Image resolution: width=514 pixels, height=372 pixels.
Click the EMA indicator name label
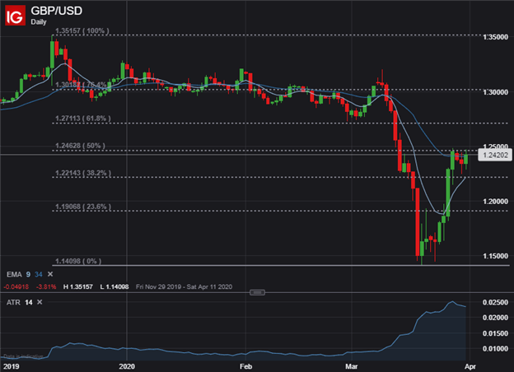[14, 274]
